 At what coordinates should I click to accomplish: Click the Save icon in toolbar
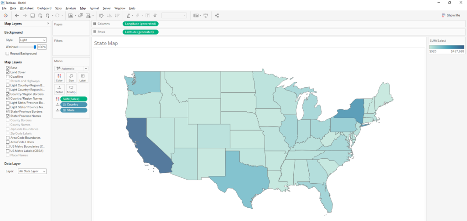[32, 15]
